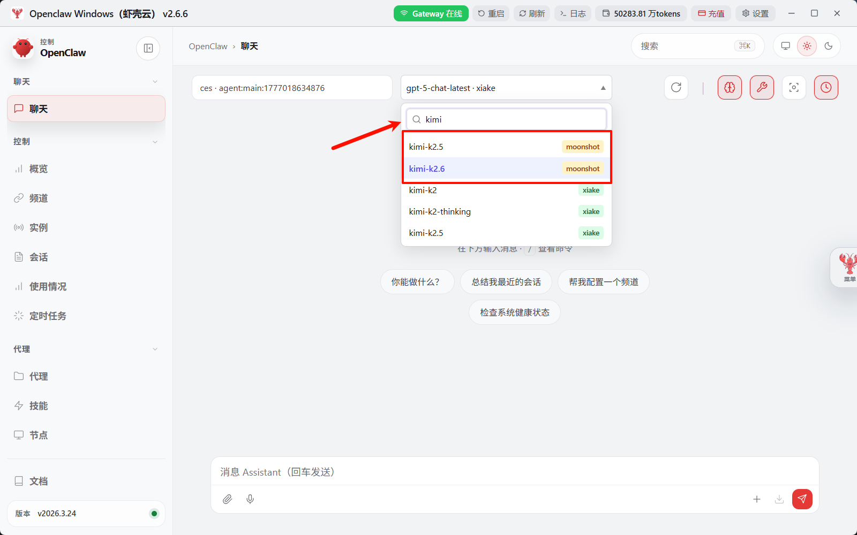Toggle the red clock scheduled icon
Screen dimensions: 857x535
tap(826, 87)
